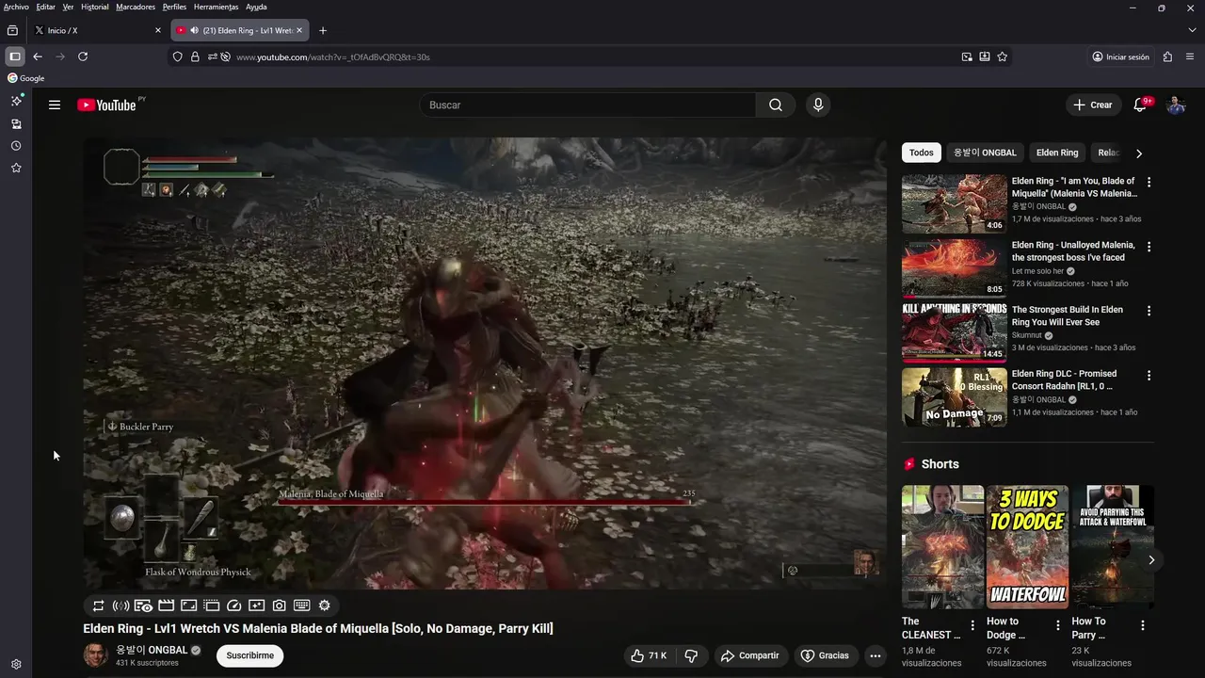Start voice search with the microphone
The image size is (1205, 678).
click(x=818, y=105)
